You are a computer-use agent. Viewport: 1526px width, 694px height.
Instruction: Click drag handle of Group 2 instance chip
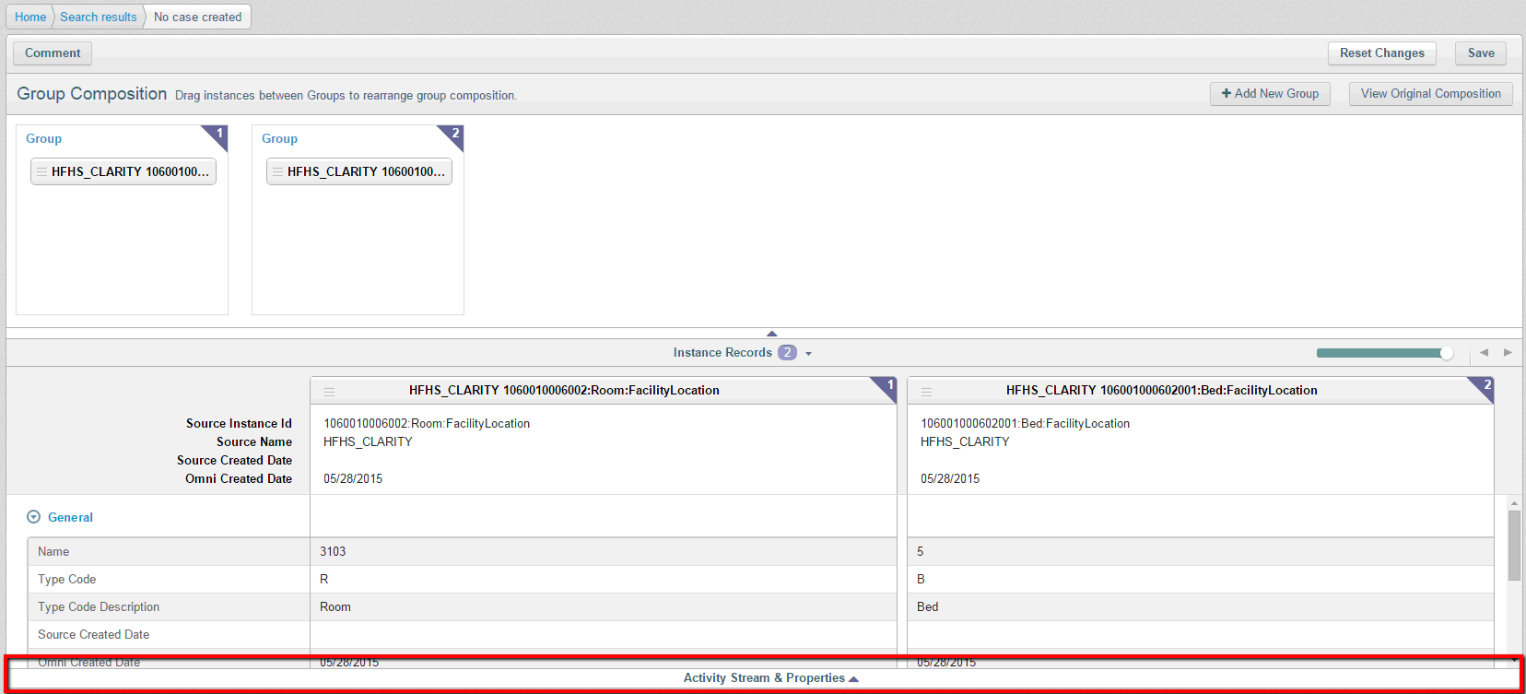tap(277, 171)
